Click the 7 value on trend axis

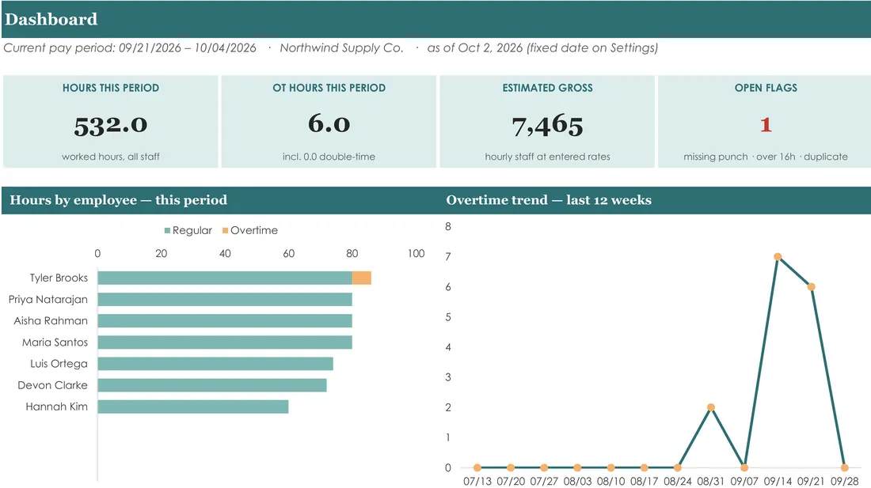point(448,257)
